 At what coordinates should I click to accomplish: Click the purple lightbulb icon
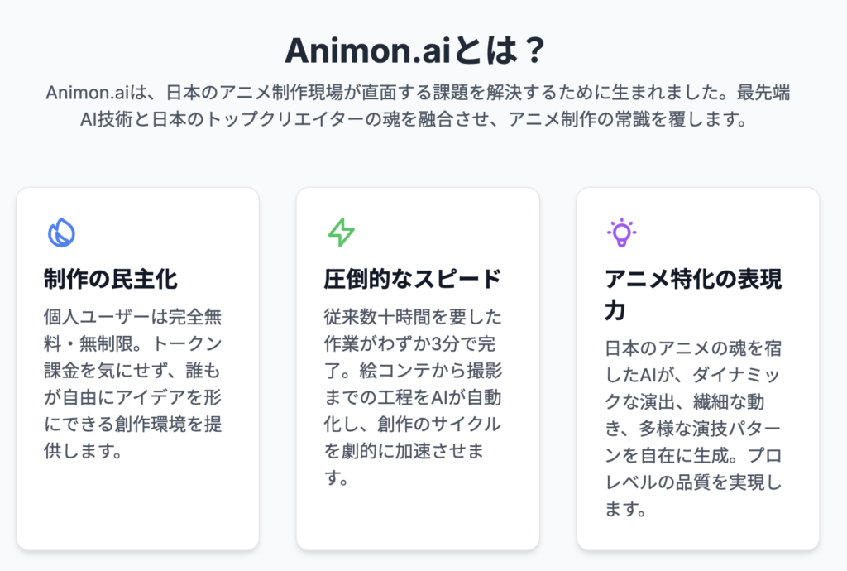pos(622,233)
